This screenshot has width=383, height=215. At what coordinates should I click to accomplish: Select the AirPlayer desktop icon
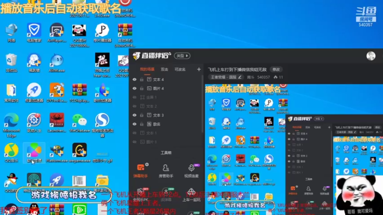click(56, 33)
